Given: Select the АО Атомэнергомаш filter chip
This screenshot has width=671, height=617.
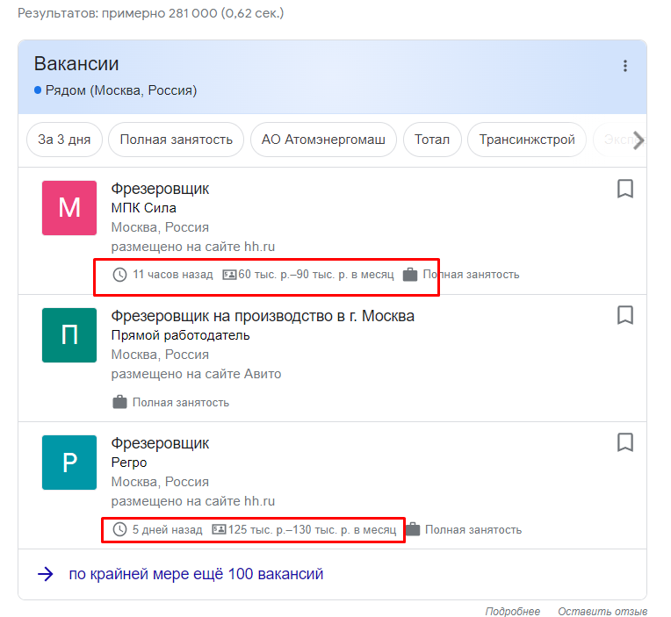Looking at the screenshot, I should tap(324, 140).
